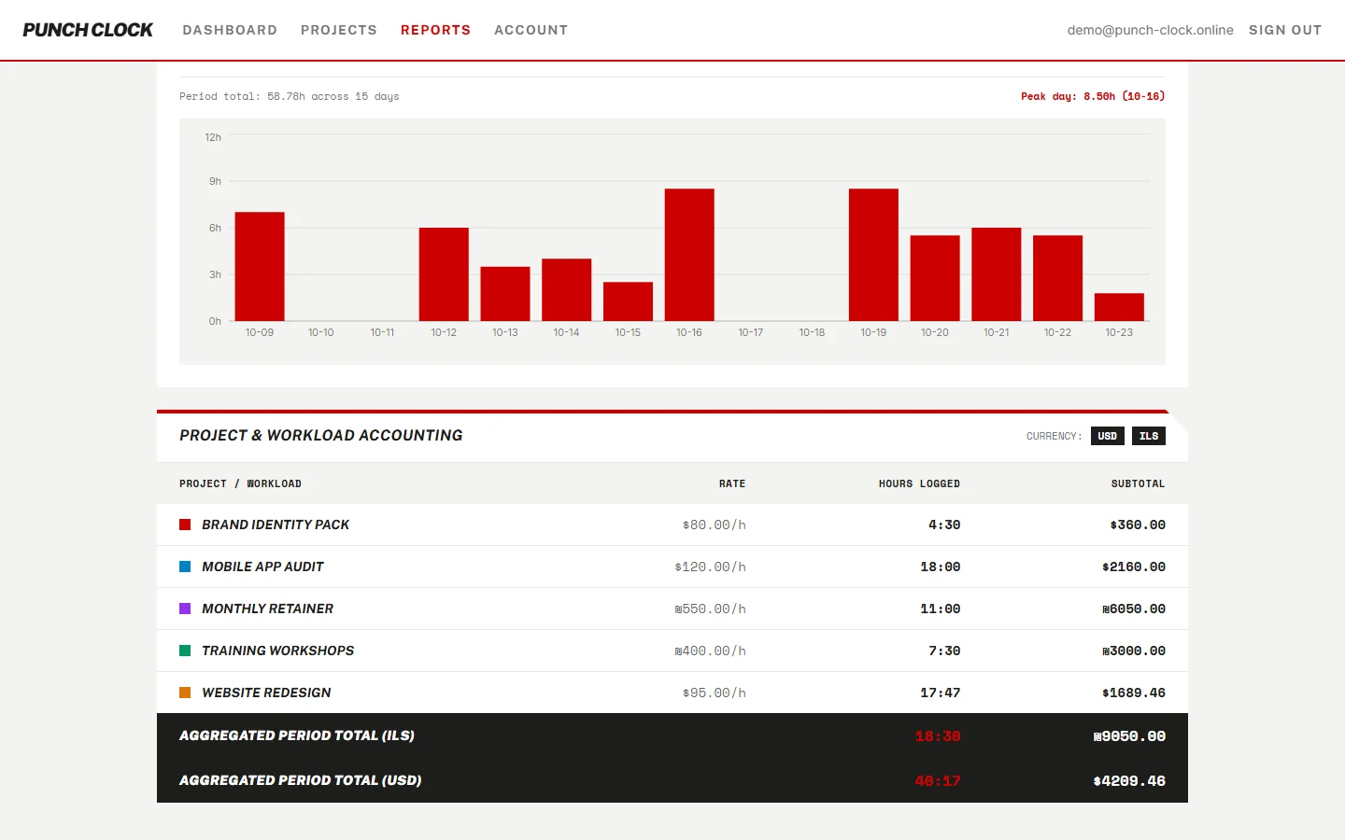The width and height of the screenshot is (1345, 840).
Task: Click the 10-16 peak bar in chart
Action: pyautogui.click(x=689, y=255)
